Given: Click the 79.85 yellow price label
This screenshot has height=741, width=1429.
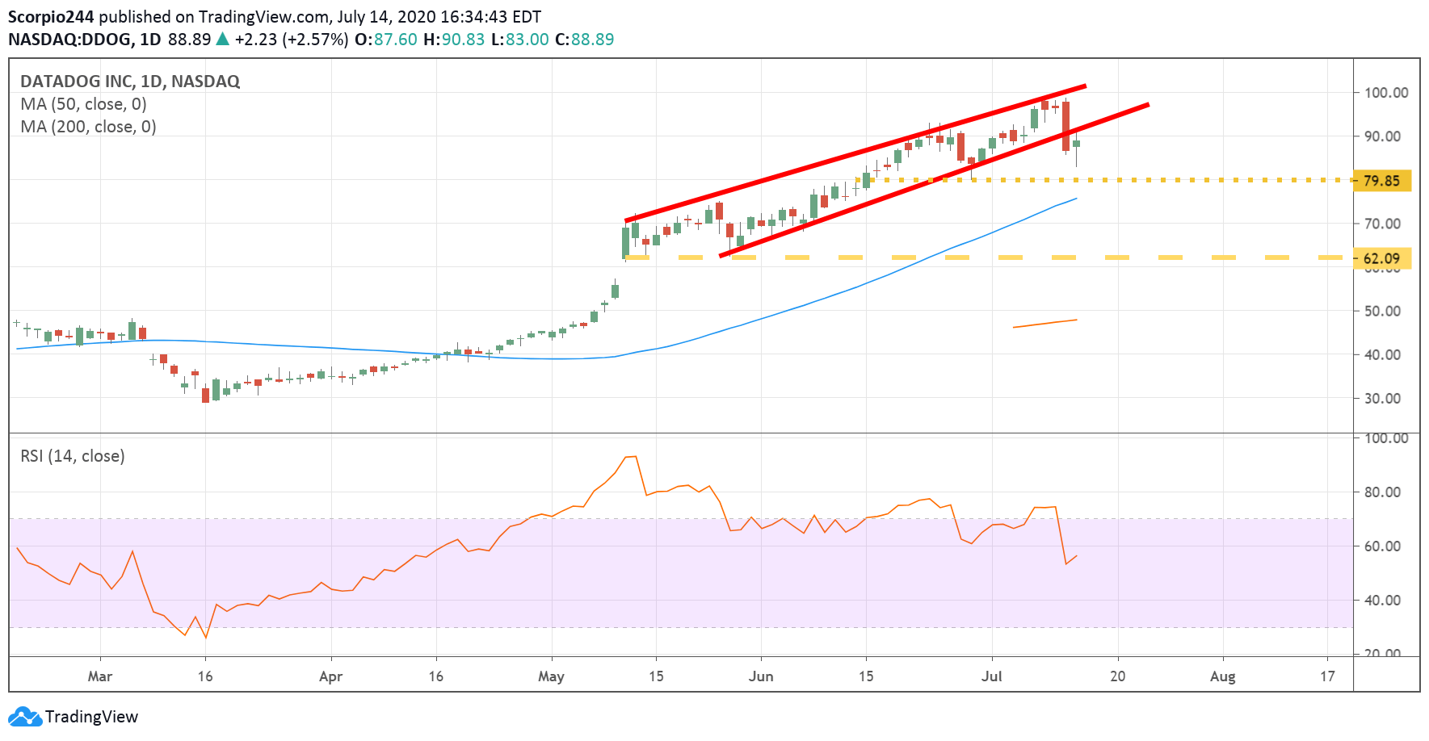Looking at the screenshot, I should click(x=1381, y=181).
